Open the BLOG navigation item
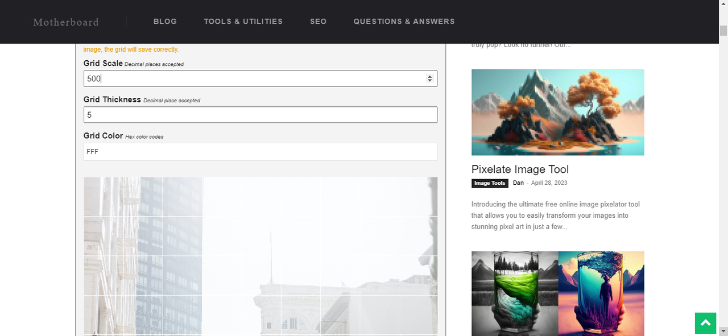 tap(165, 22)
